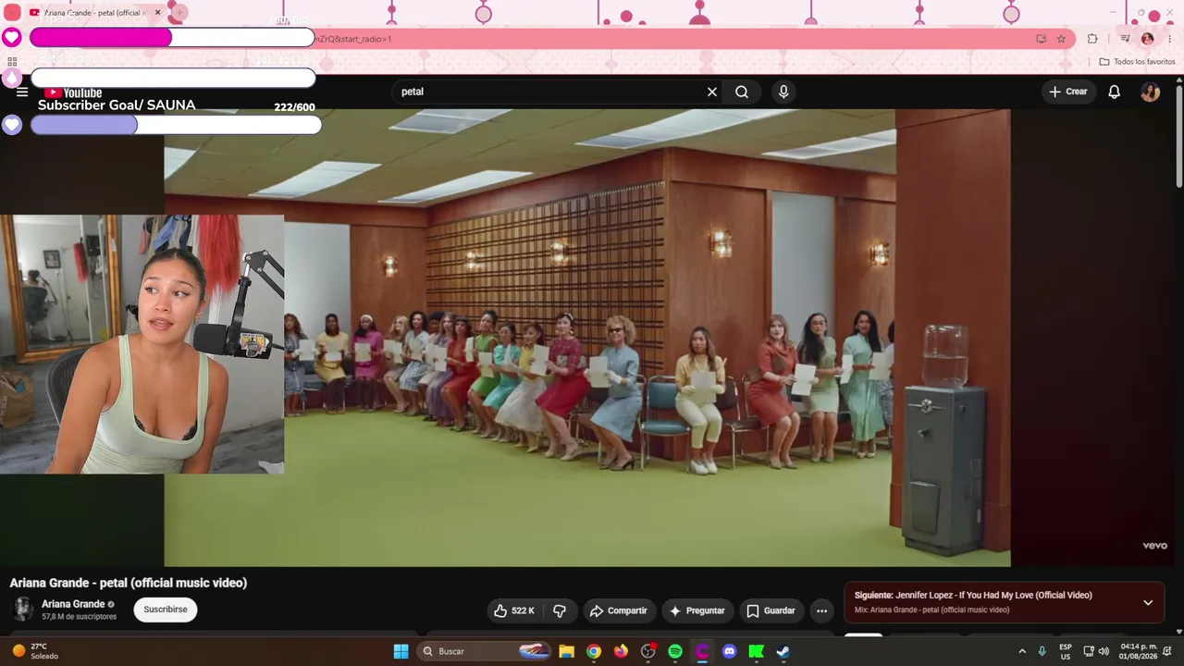Open YouTube notifications bell
Screen dimensions: 1184x666
1115,92
